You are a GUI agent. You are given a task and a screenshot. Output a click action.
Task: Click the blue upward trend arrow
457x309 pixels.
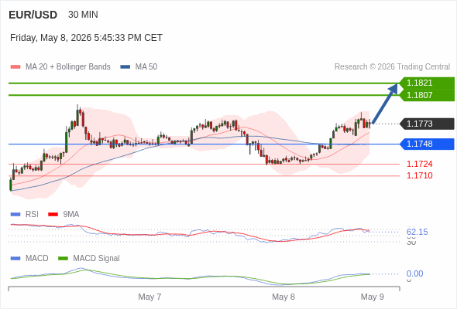click(385, 104)
